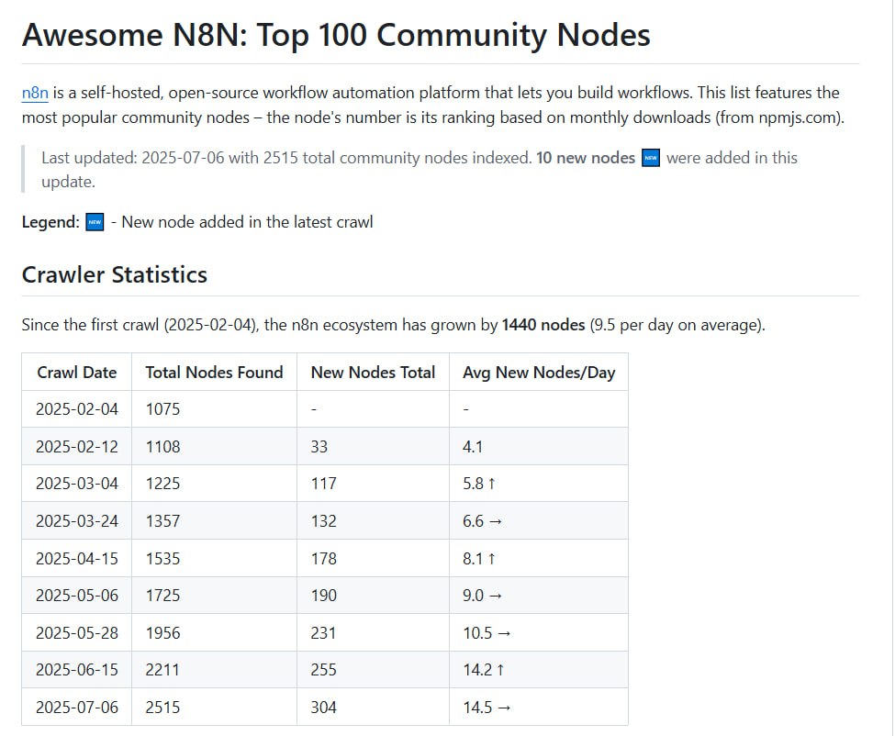This screenshot has width=895, height=736.
Task: Click total nodes value 1357
Action: 162,521
